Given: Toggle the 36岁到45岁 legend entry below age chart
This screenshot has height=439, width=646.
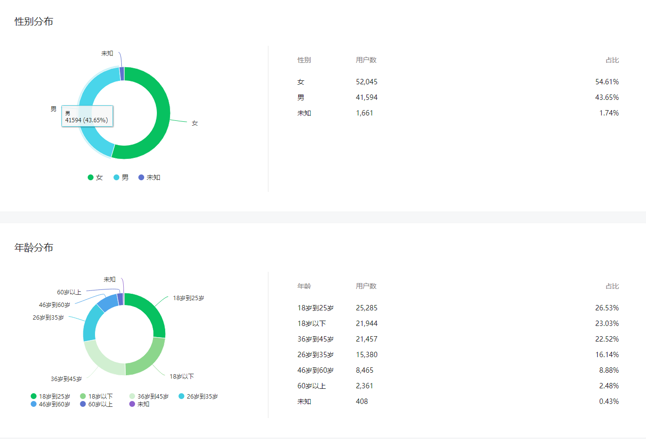Looking at the screenshot, I should click(149, 397).
